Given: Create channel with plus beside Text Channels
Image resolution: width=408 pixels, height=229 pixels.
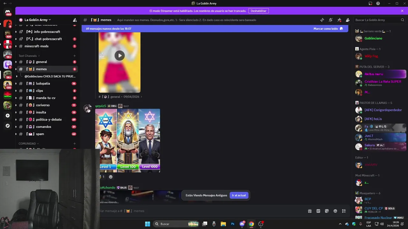Looking at the screenshot, I should coord(75,56).
